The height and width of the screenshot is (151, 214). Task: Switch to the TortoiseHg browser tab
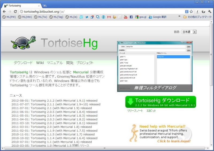click(22, 6)
